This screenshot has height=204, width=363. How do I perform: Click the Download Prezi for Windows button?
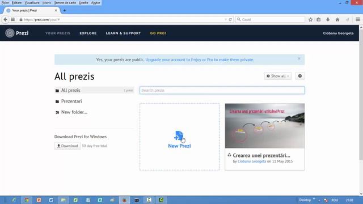(67, 146)
